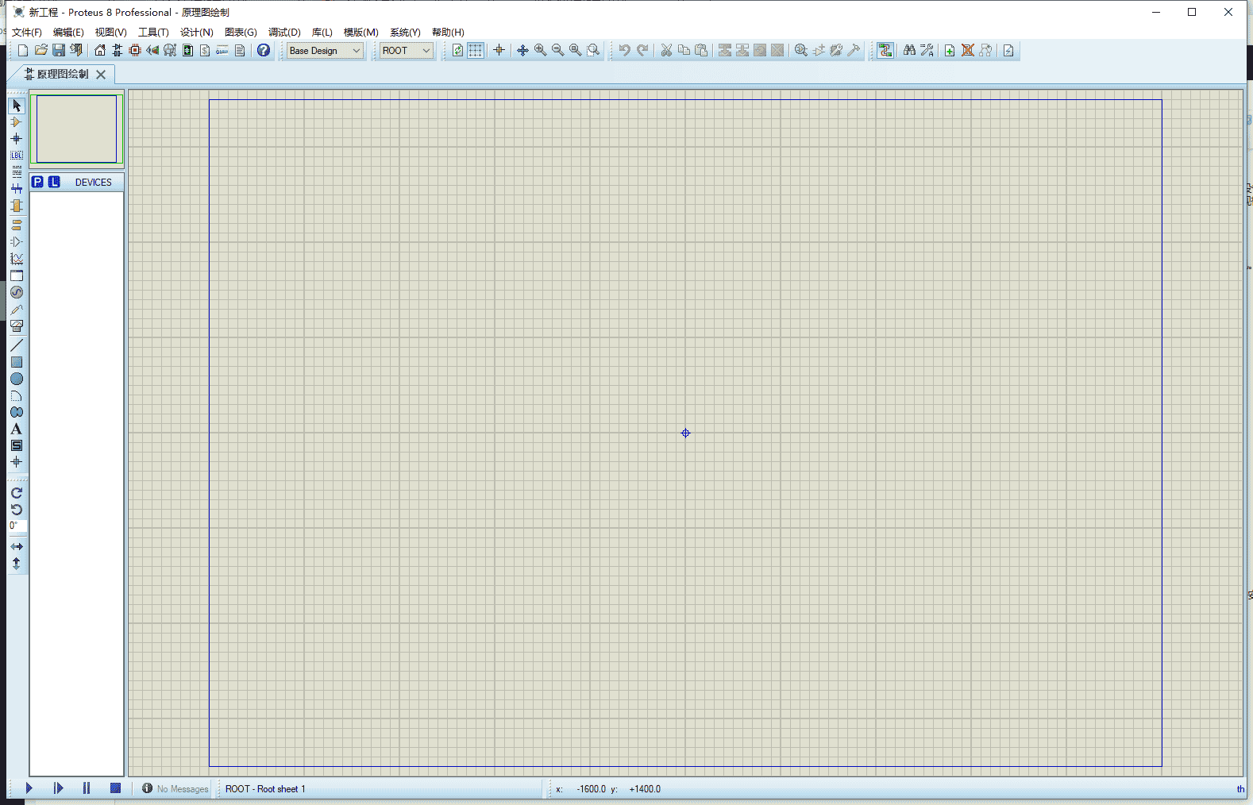Add new sheet with plus icon
Viewport: 1253px width, 805px height.
(950, 50)
